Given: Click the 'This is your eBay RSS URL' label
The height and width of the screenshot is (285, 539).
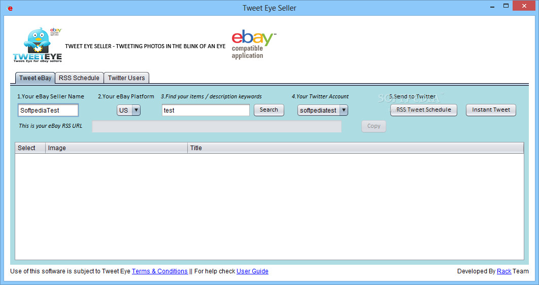Looking at the screenshot, I should [51, 126].
